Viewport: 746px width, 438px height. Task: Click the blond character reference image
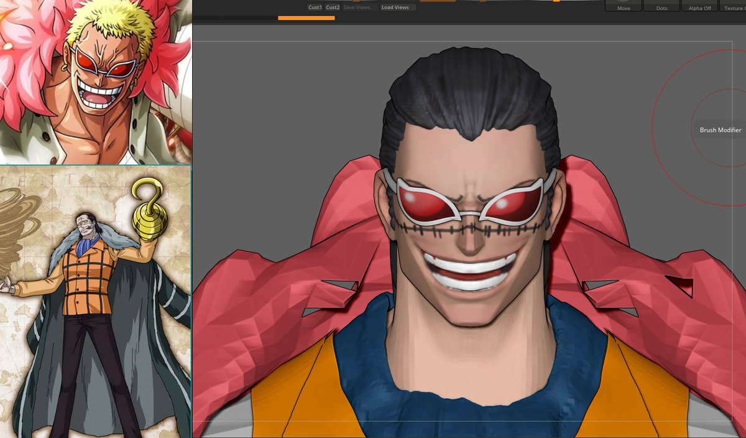point(96,82)
